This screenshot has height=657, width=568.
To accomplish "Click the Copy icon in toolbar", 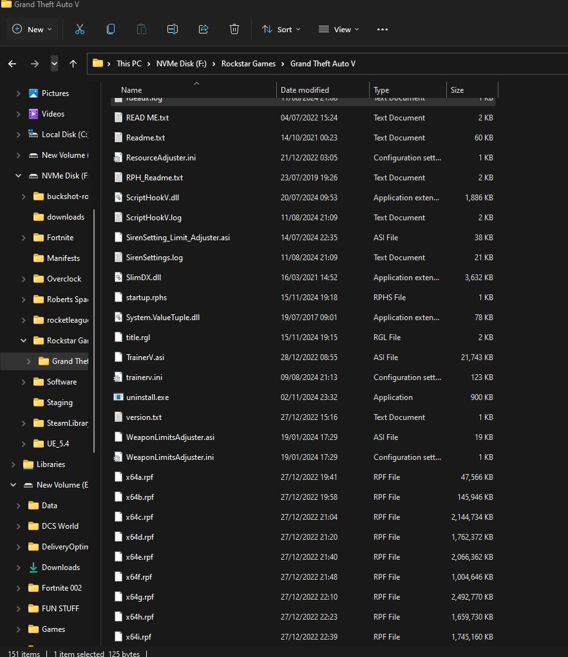I will 111,29.
